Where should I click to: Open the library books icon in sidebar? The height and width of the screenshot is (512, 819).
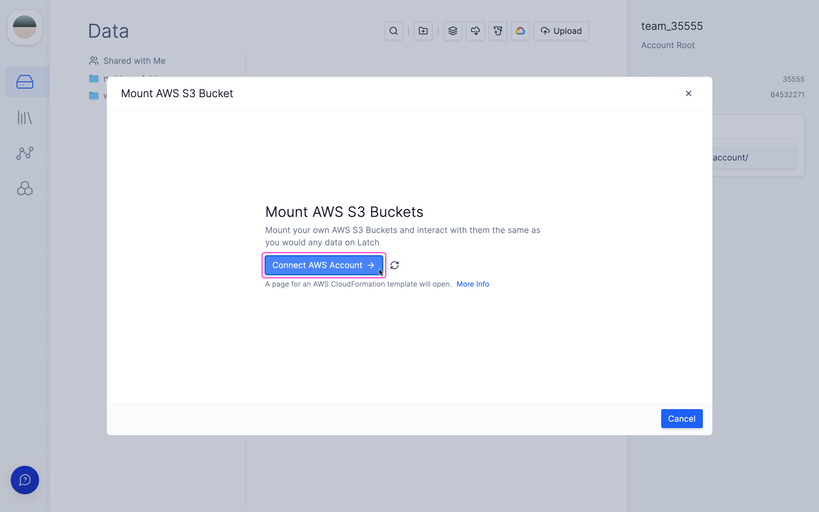[25, 118]
